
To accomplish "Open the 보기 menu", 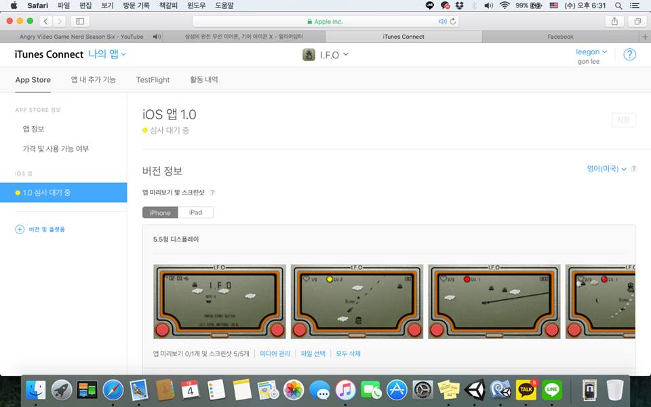I will point(108,5).
